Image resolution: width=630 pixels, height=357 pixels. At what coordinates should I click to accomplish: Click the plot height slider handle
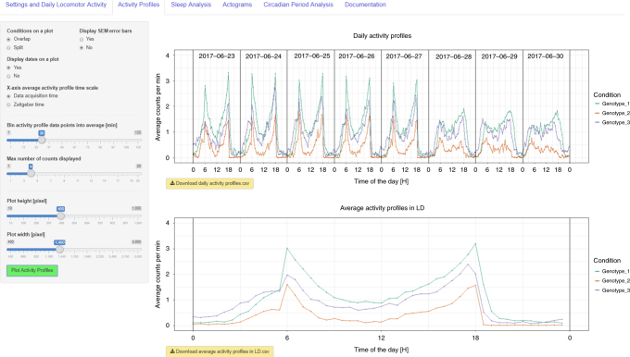(60, 215)
